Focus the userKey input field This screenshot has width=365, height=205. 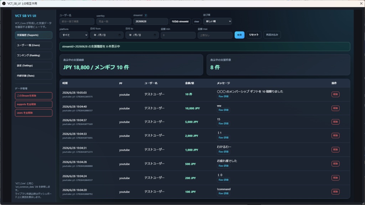114,21
